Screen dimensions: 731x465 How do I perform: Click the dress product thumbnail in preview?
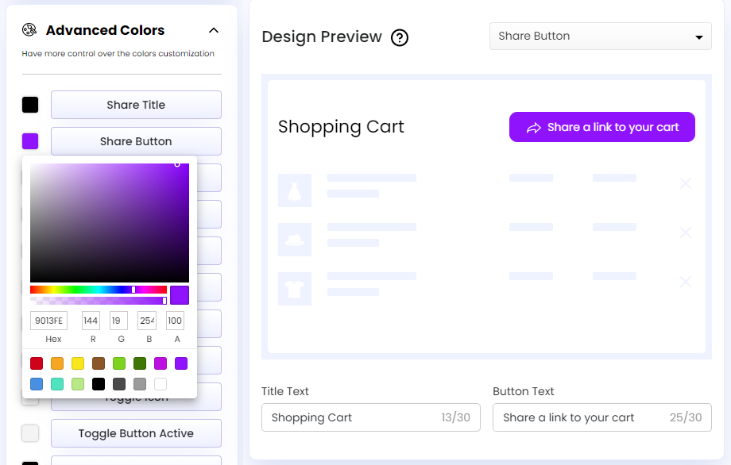click(294, 190)
